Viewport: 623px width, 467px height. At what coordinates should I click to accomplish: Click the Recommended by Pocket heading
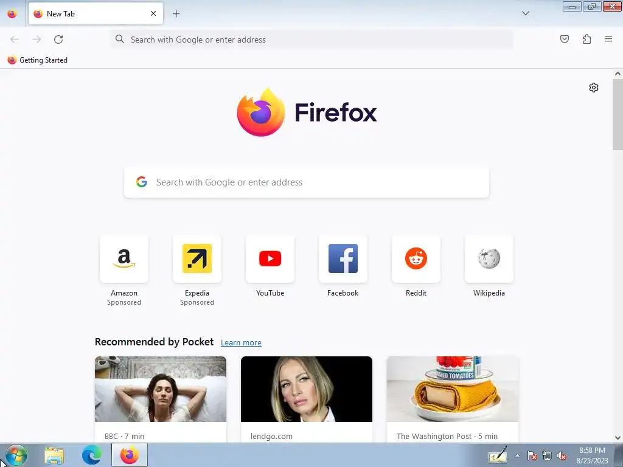[154, 342]
